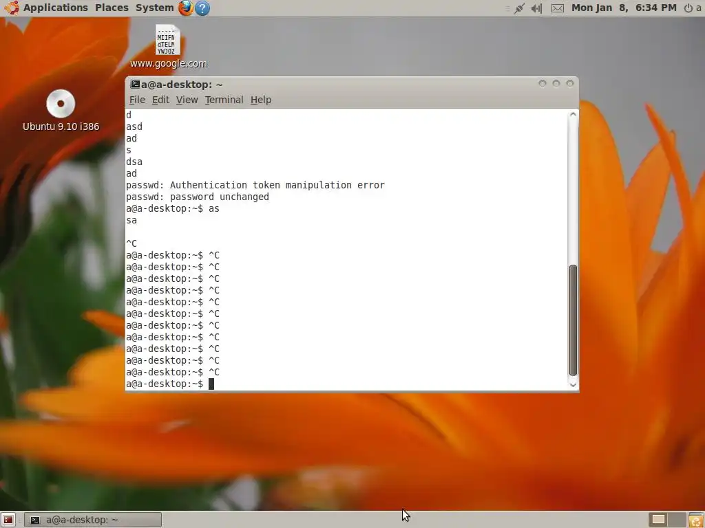Click the user name 'a' in top panel
Image resolution: width=705 pixels, height=528 pixels.
698,8
